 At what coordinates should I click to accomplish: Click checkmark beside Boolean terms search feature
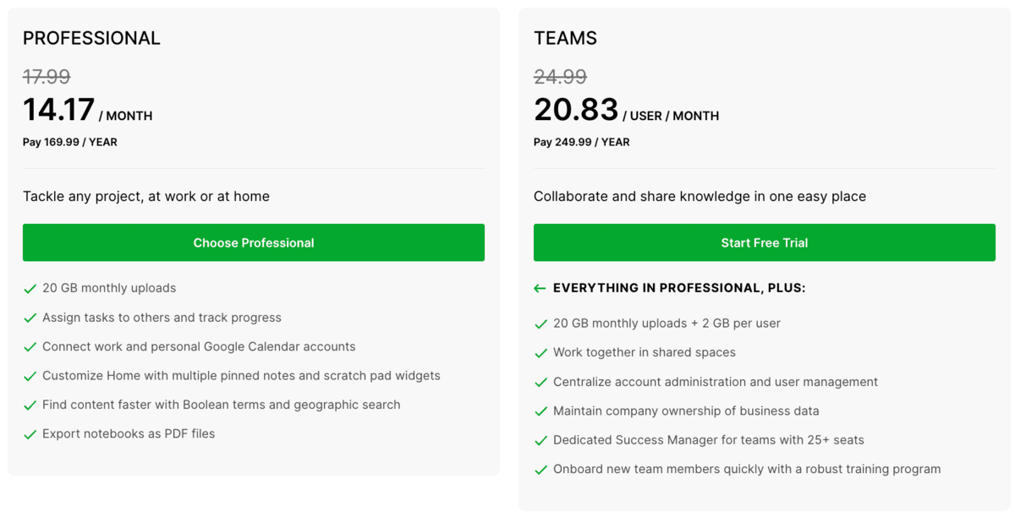tap(30, 405)
